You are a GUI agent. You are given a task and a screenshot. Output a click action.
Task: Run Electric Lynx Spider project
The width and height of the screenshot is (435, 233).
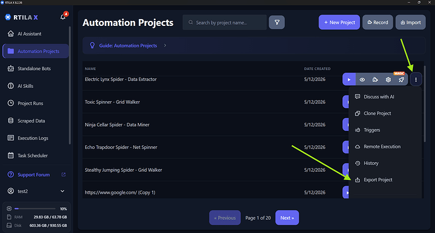[x=349, y=80]
